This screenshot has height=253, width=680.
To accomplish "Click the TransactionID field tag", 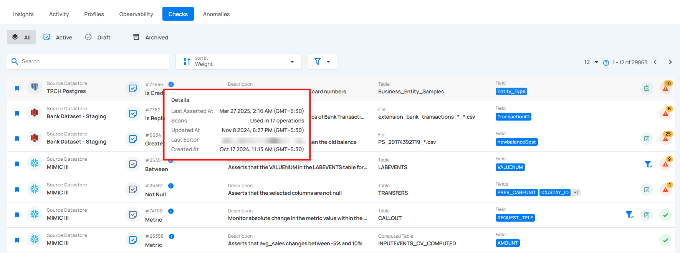I will [513, 117].
